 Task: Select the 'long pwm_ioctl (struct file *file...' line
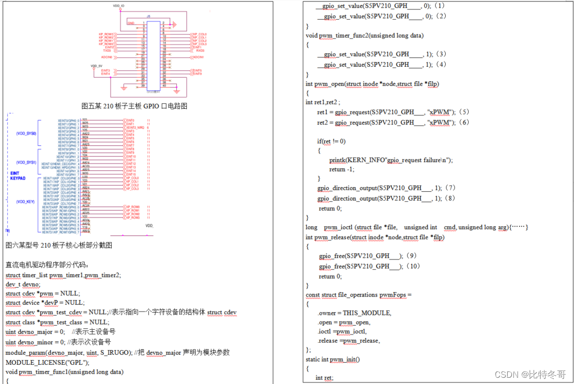coord(416,227)
